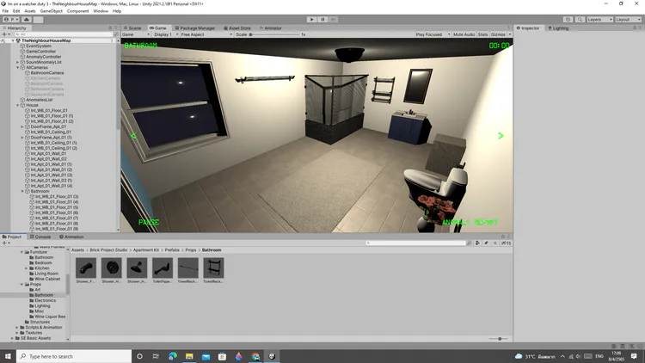This screenshot has height=363, width=645.
Task: Start play mode with the Play button
Action: pos(312,19)
